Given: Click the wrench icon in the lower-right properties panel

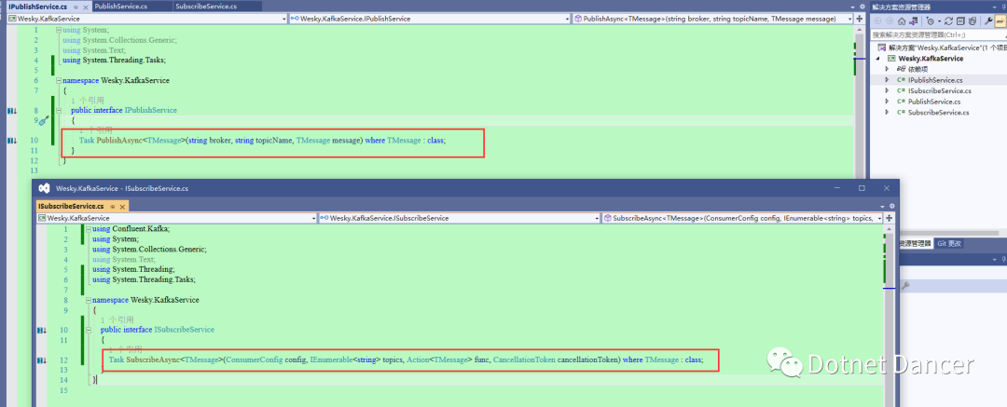Looking at the screenshot, I should [905, 286].
